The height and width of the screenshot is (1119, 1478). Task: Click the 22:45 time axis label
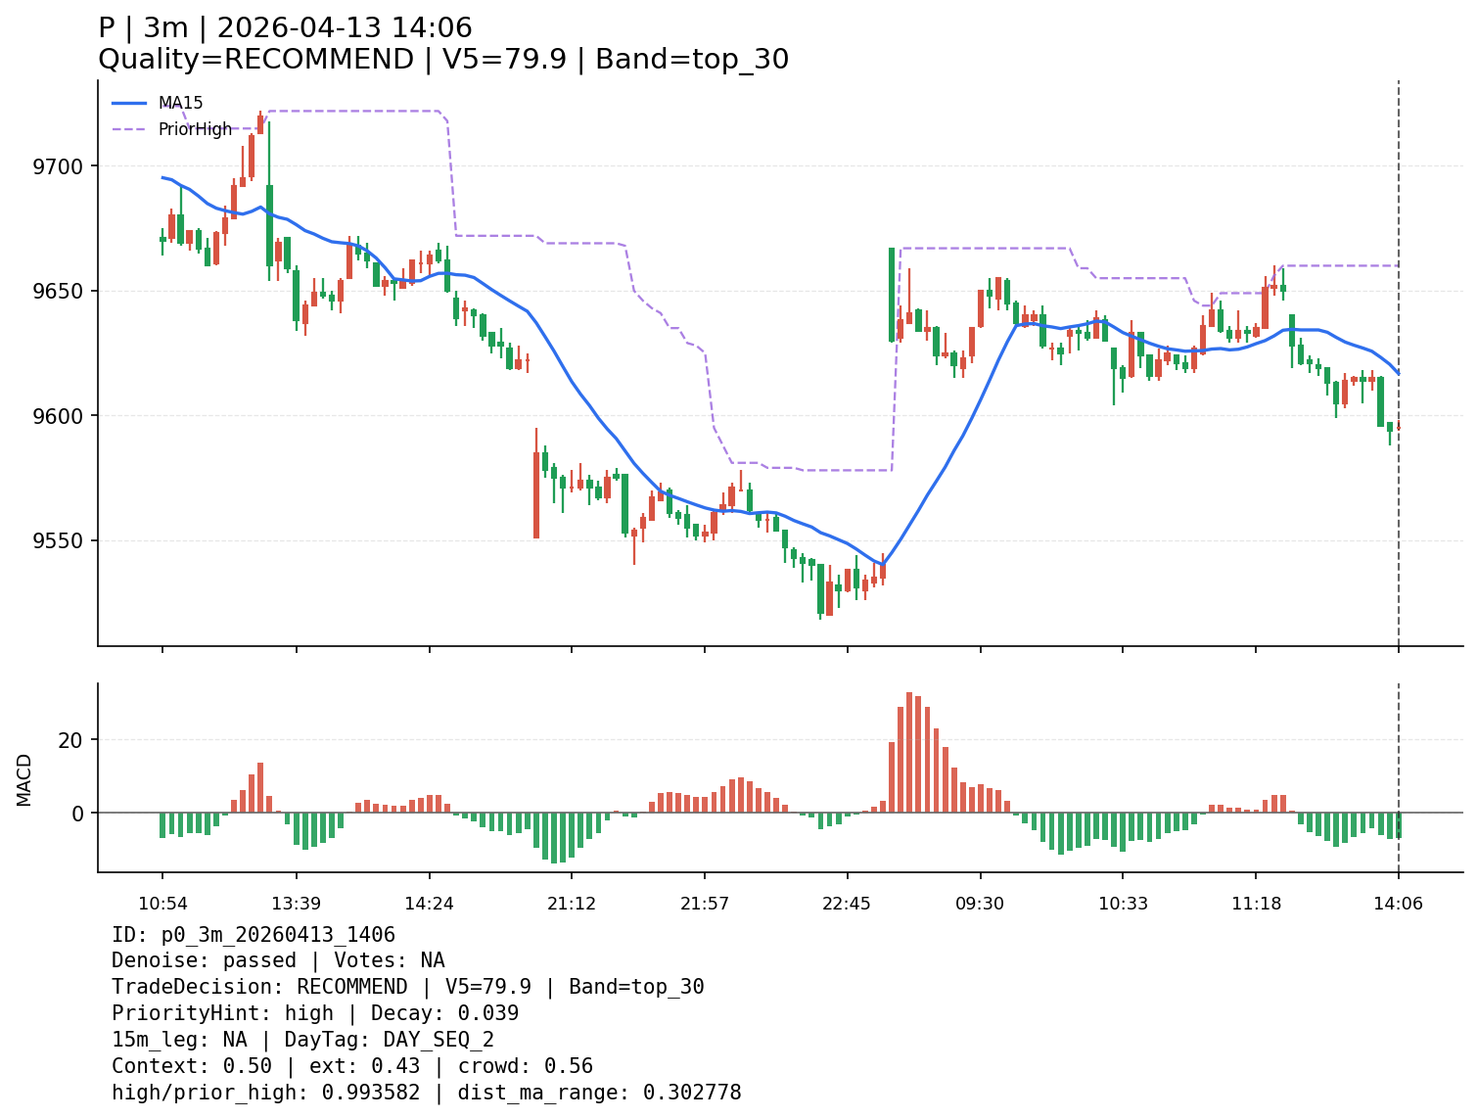tap(847, 904)
